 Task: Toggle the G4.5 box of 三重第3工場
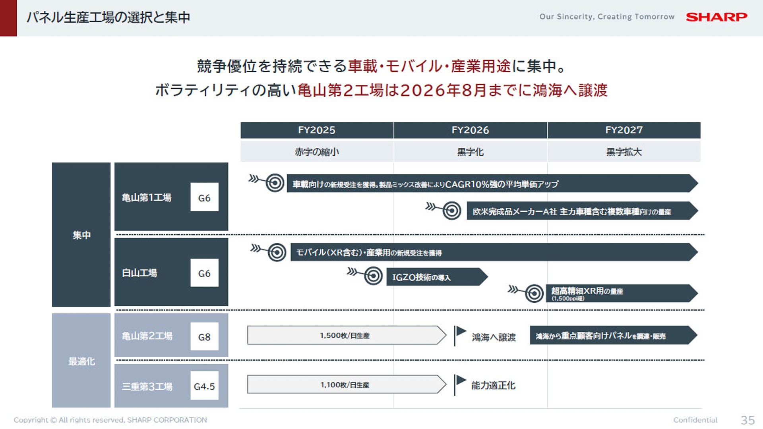click(205, 385)
